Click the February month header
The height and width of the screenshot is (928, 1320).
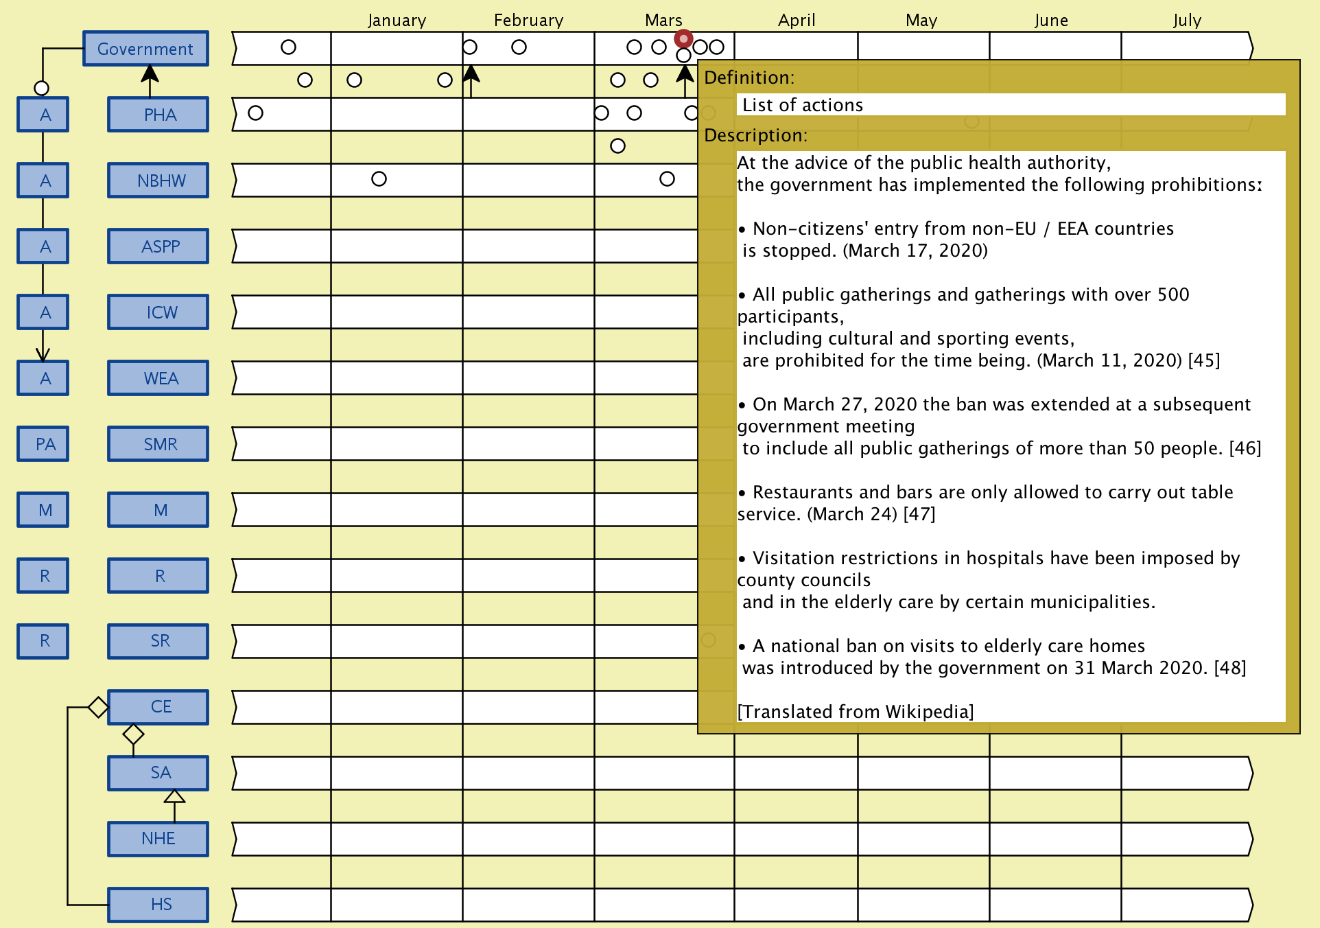(528, 20)
